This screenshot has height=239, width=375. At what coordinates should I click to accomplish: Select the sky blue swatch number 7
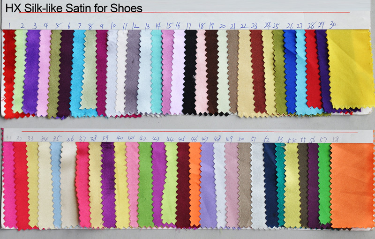tap(77, 73)
